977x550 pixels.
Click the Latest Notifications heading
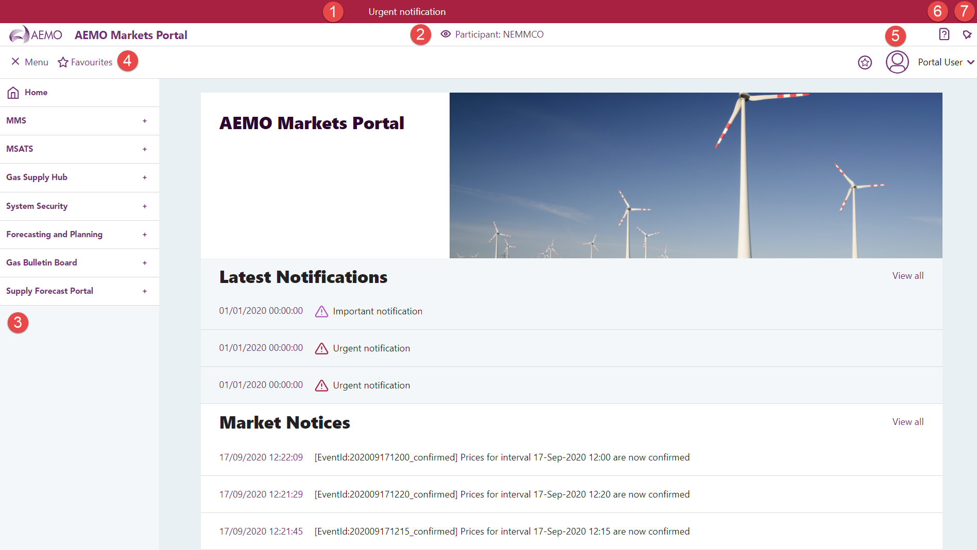(303, 277)
